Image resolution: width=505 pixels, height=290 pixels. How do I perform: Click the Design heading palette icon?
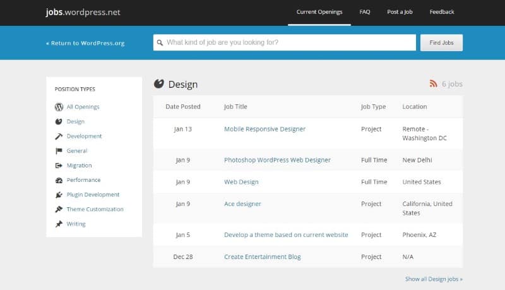159,84
